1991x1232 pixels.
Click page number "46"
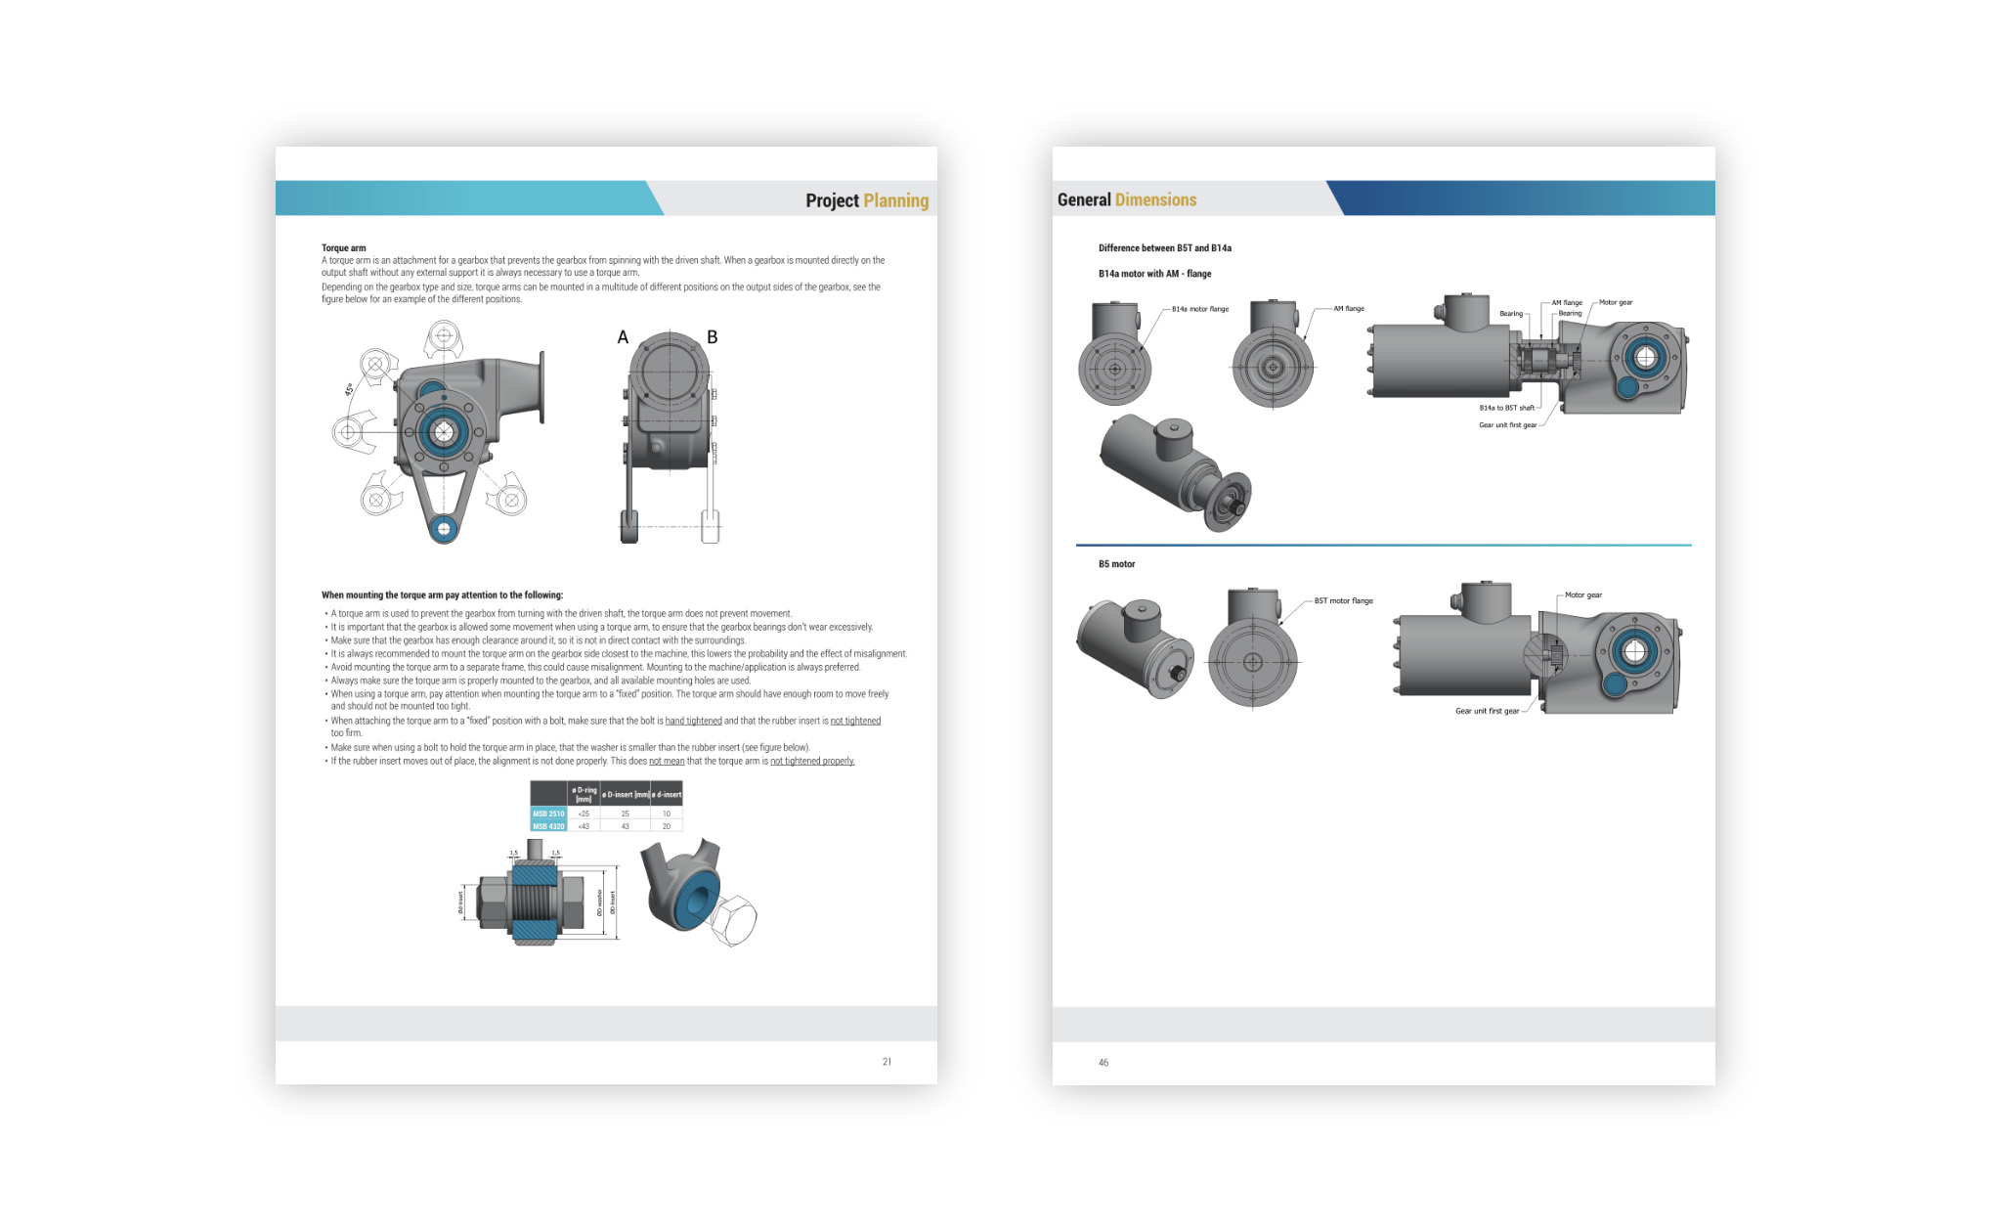pos(1104,1063)
